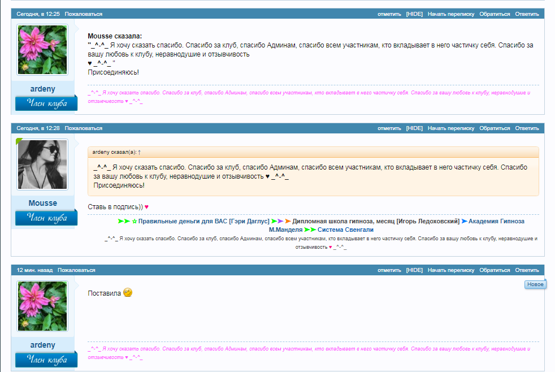Click Обратиться on the 12:25 post

point(495,14)
